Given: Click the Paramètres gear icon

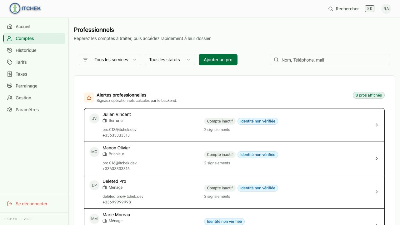Looking at the screenshot, I should (x=10, y=110).
